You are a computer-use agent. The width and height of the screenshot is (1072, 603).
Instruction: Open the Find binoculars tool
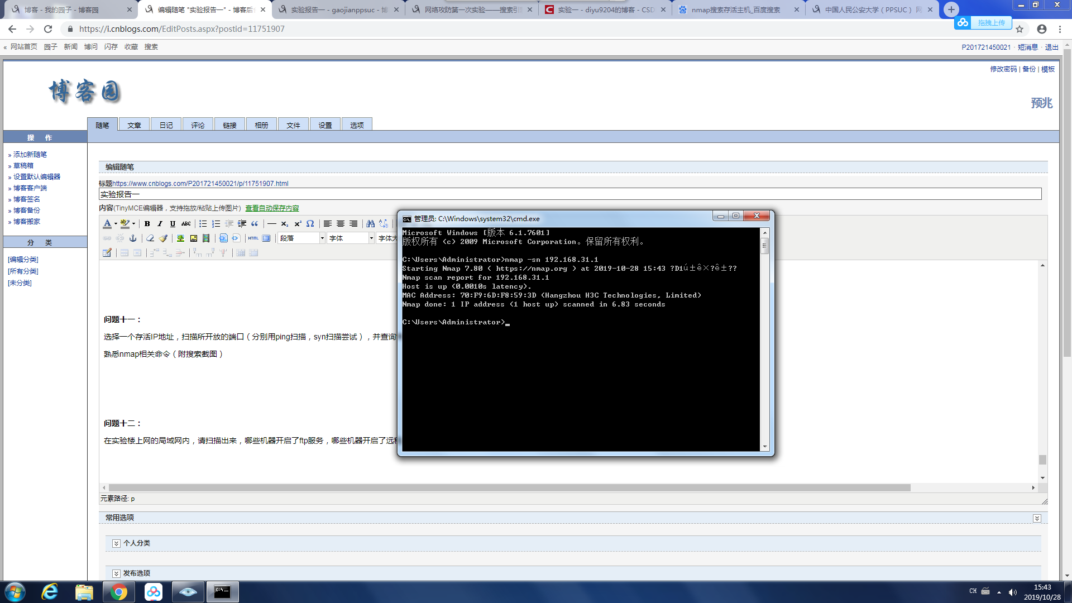click(370, 224)
